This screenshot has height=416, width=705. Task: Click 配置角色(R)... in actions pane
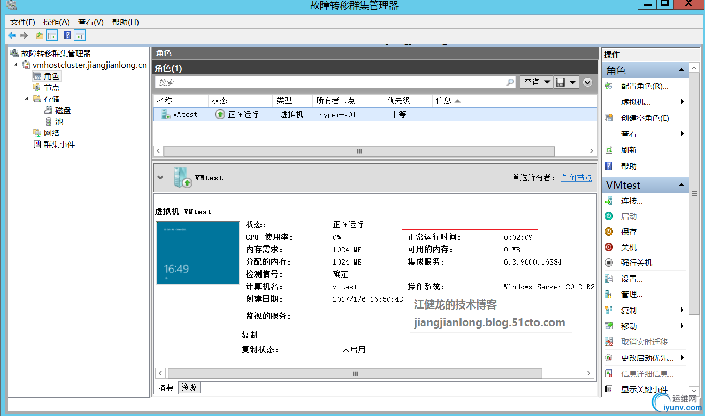[x=645, y=86]
